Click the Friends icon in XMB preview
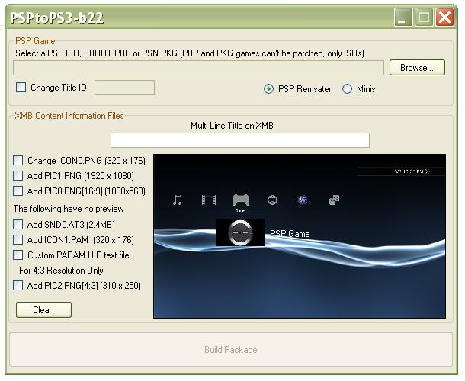Viewport: 465px width, 381px height. tap(334, 200)
